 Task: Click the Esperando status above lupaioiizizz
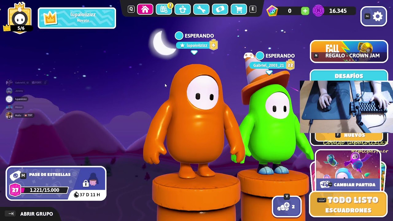click(195, 36)
